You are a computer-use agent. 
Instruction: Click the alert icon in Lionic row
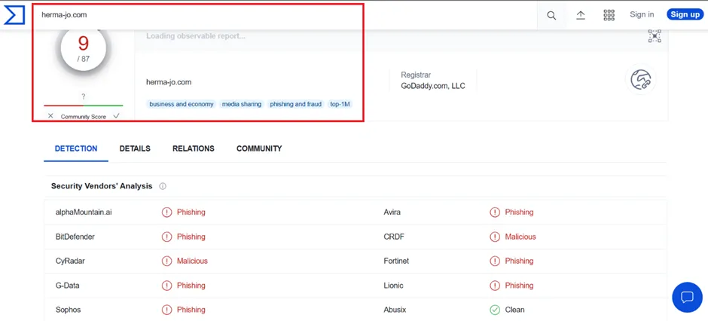click(495, 286)
